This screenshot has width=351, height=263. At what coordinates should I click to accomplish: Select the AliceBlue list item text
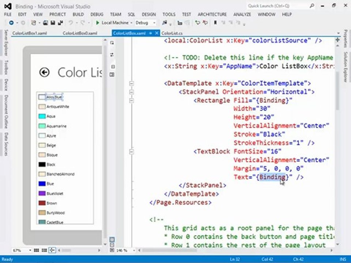[x=54, y=97]
